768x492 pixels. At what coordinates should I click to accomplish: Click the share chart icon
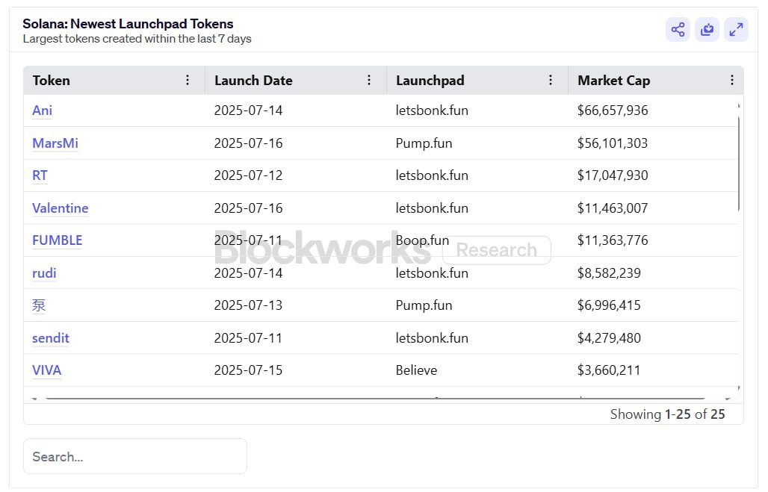[678, 29]
